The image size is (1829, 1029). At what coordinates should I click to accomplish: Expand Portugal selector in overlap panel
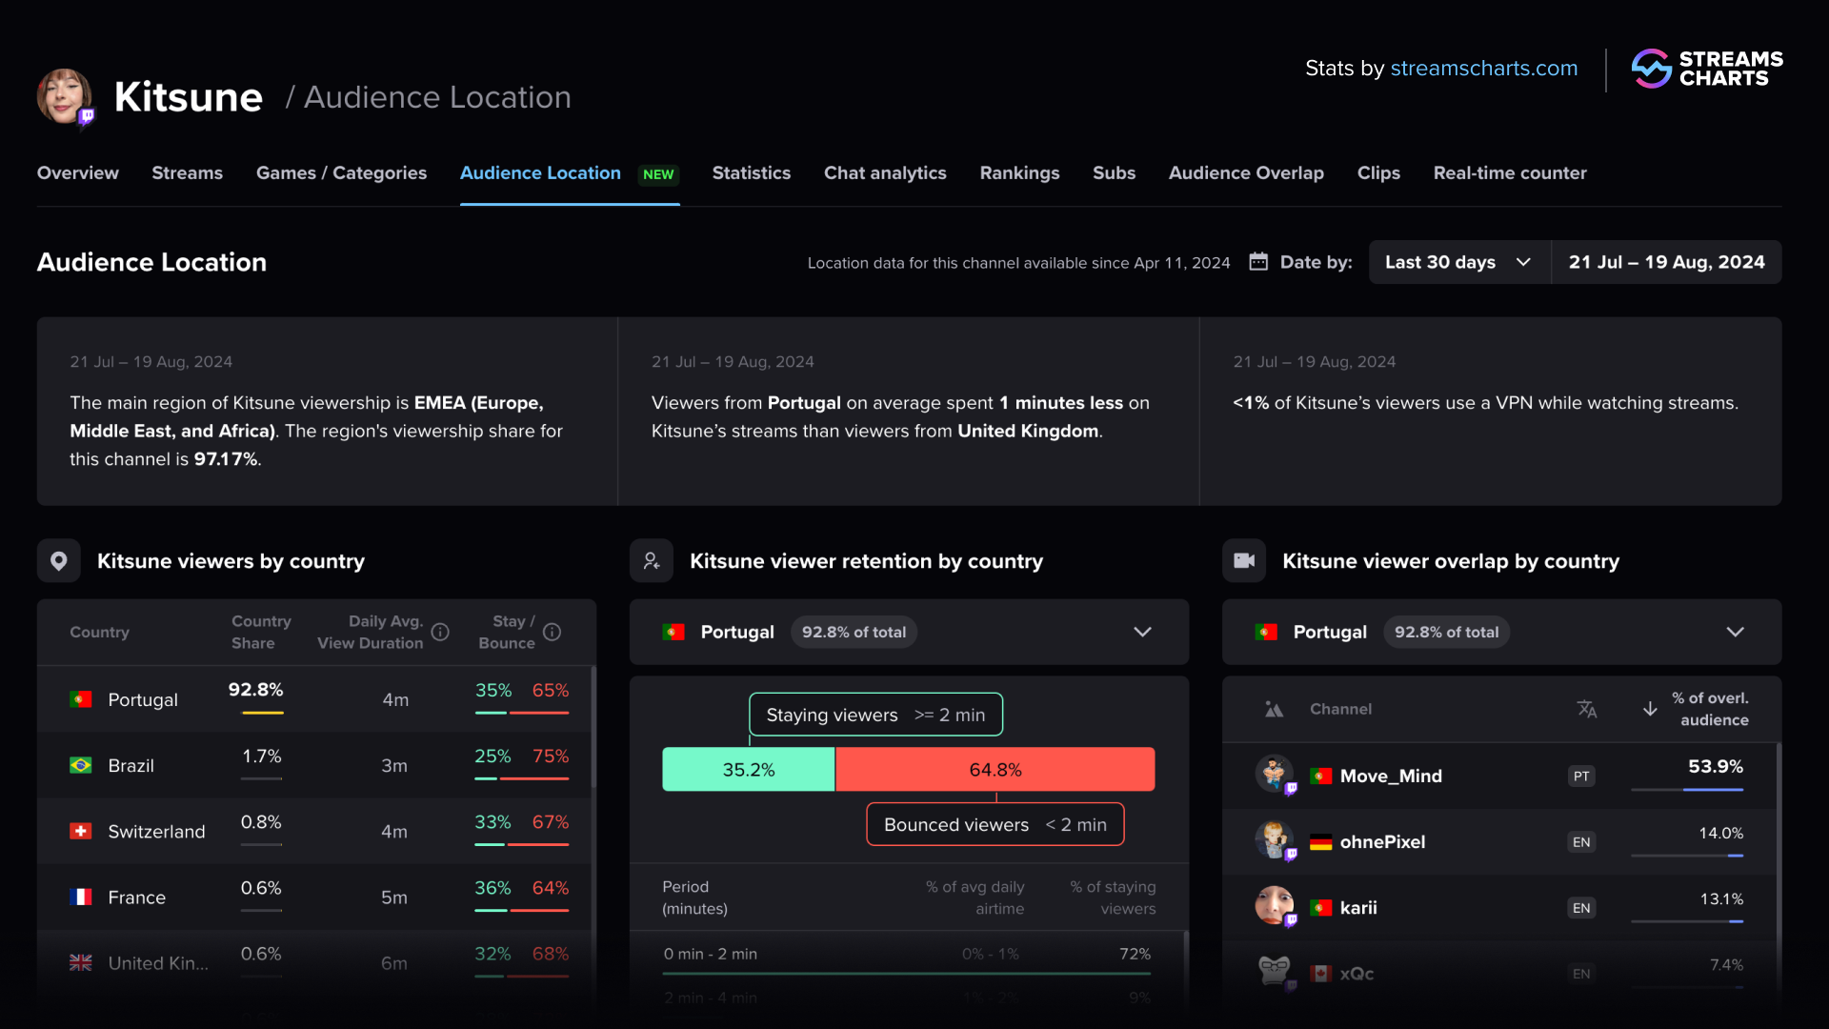[x=1735, y=633]
